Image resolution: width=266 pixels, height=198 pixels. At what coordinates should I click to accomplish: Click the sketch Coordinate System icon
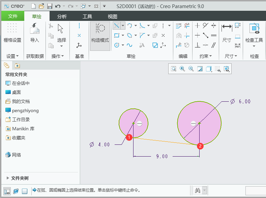(x=163, y=45)
